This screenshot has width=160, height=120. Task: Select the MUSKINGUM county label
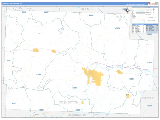(77, 115)
